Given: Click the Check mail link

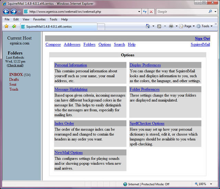Looking at the screenshot, I should click(15, 65).
